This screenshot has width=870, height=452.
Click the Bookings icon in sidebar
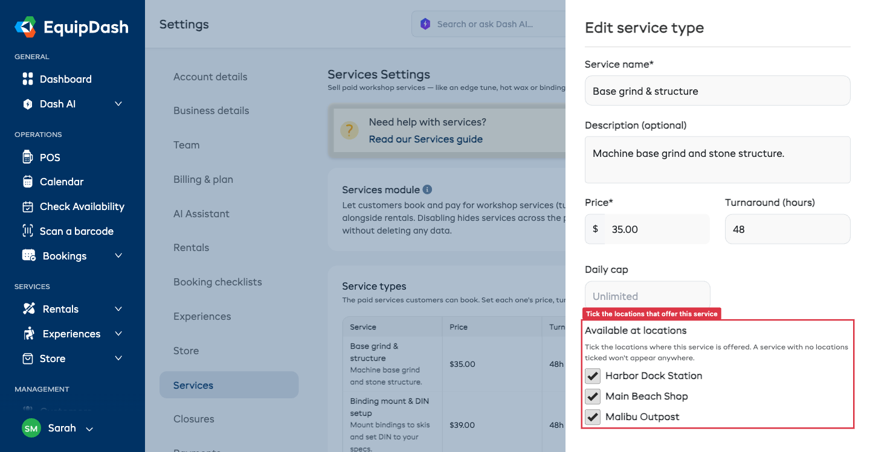click(x=28, y=255)
